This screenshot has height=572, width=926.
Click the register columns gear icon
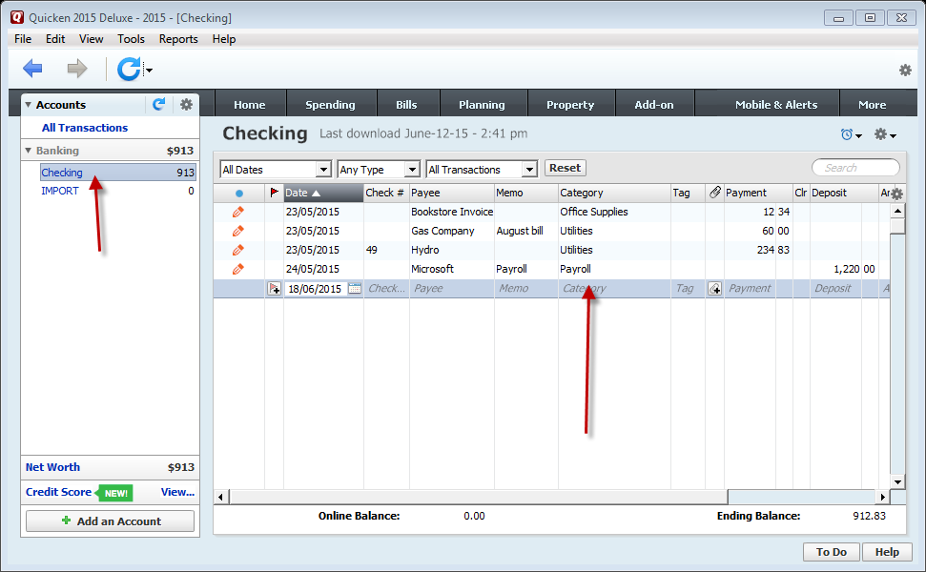point(897,194)
